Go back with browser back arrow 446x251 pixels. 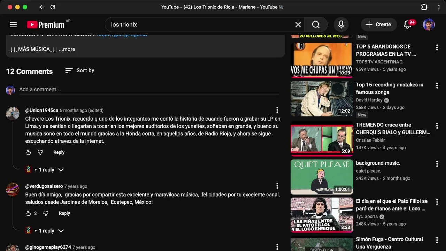(42, 7)
